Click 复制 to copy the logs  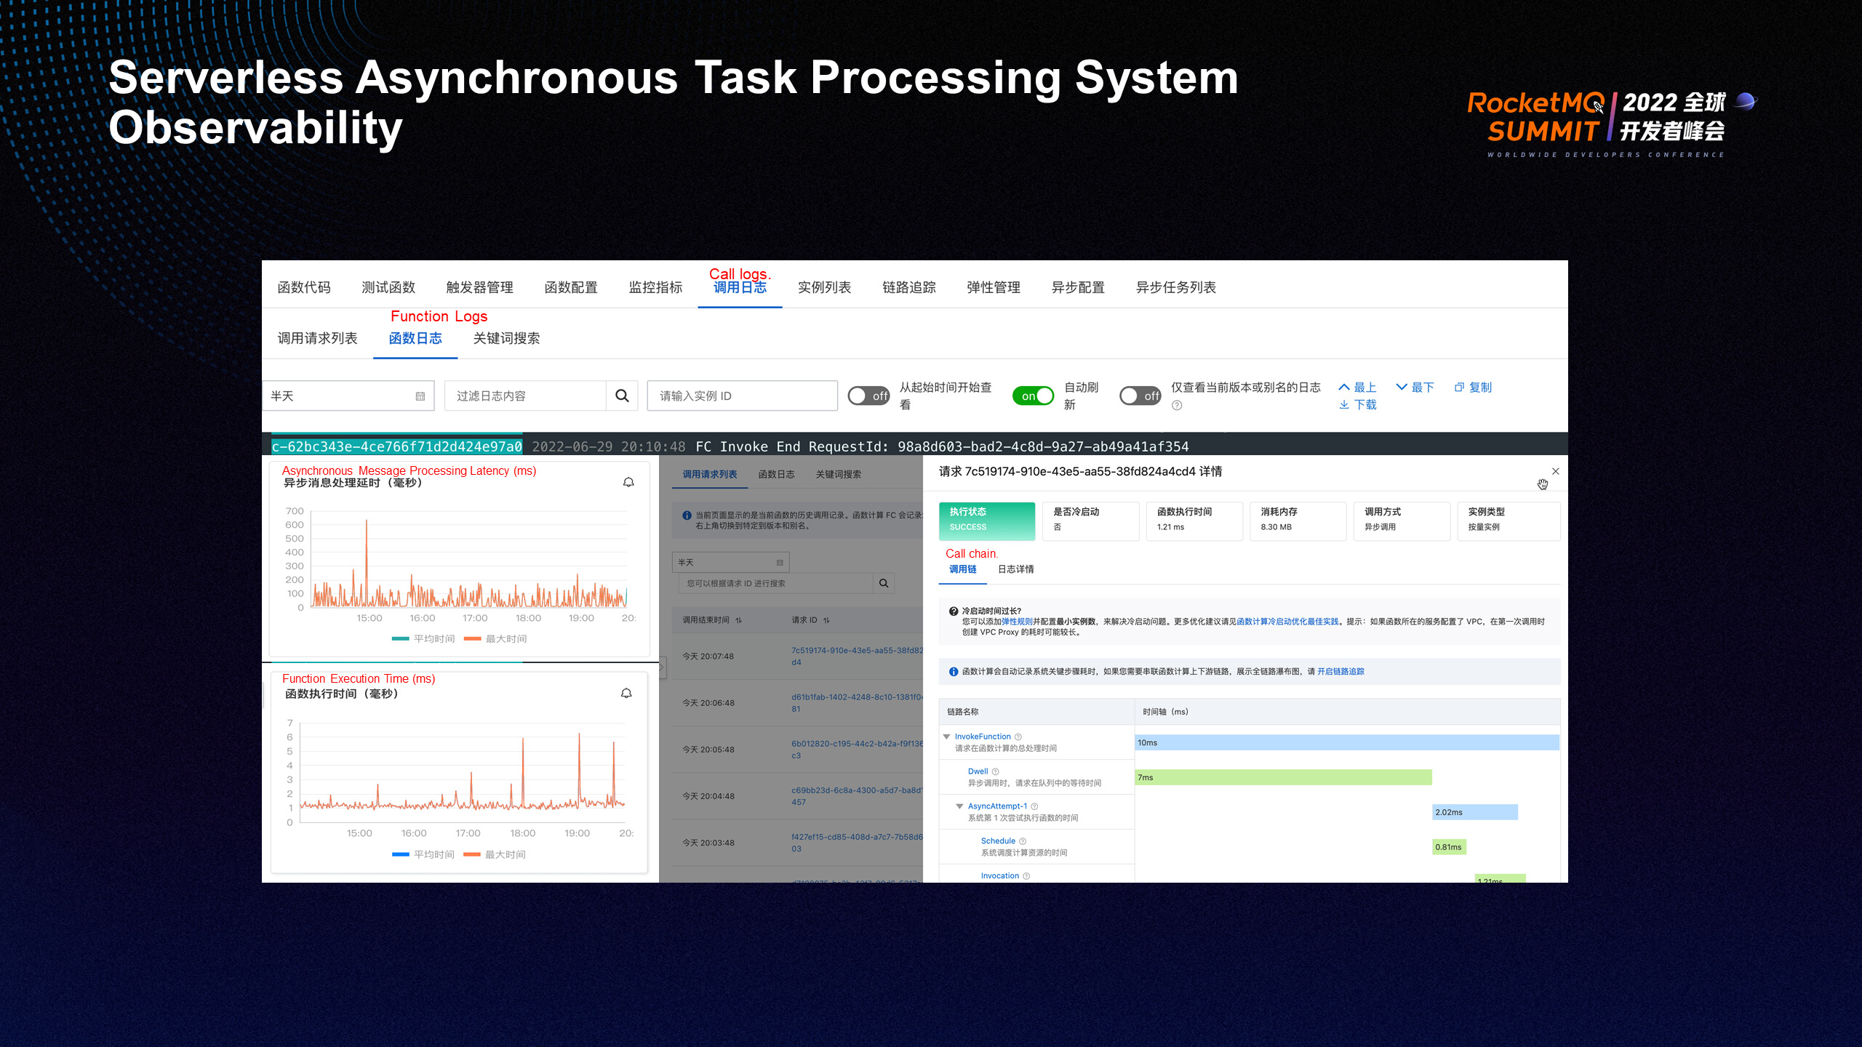click(1473, 388)
